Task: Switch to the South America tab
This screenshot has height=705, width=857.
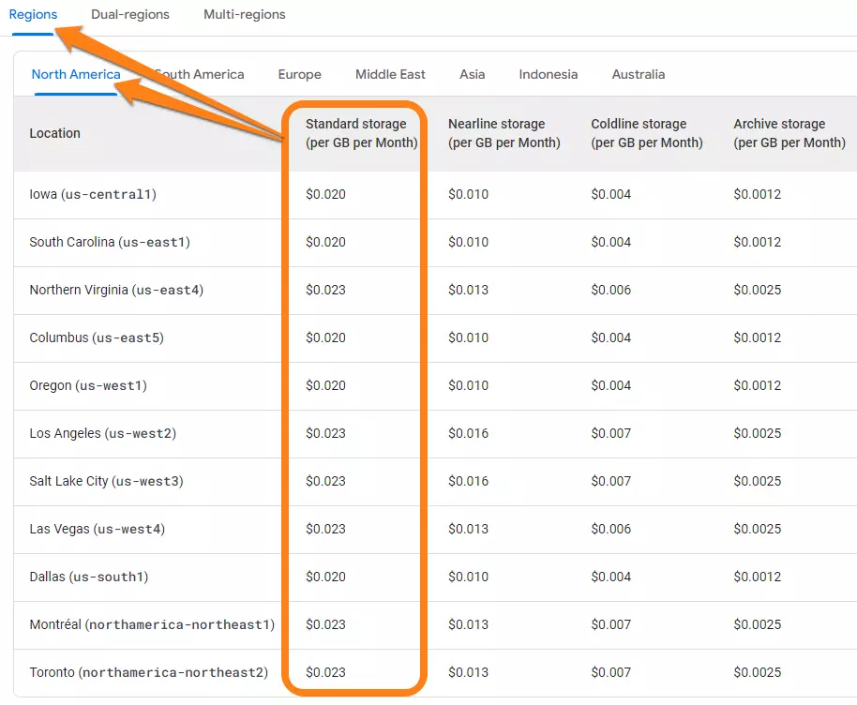Action: coord(200,74)
